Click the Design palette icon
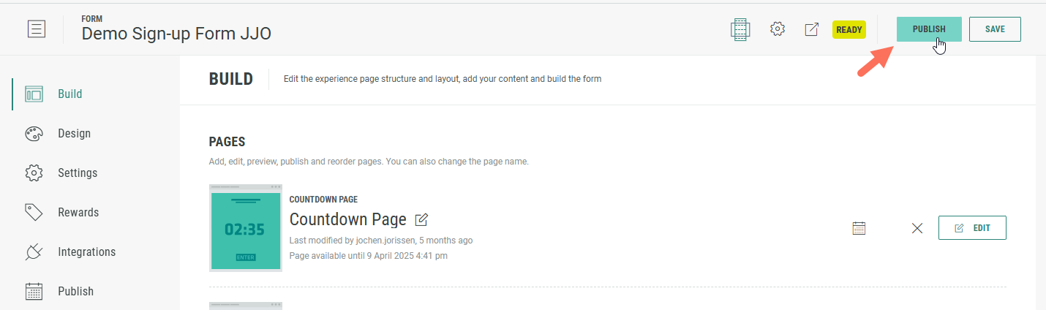Image resolution: width=1046 pixels, height=310 pixels. pyautogui.click(x=34, y=134)
